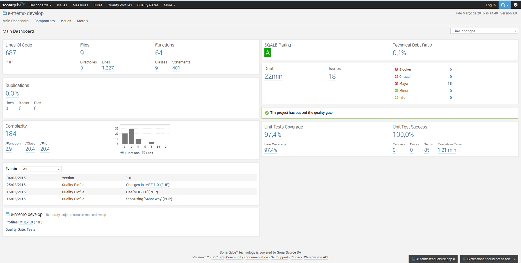
Task: Click directories count 3
Action: point(82,68)
